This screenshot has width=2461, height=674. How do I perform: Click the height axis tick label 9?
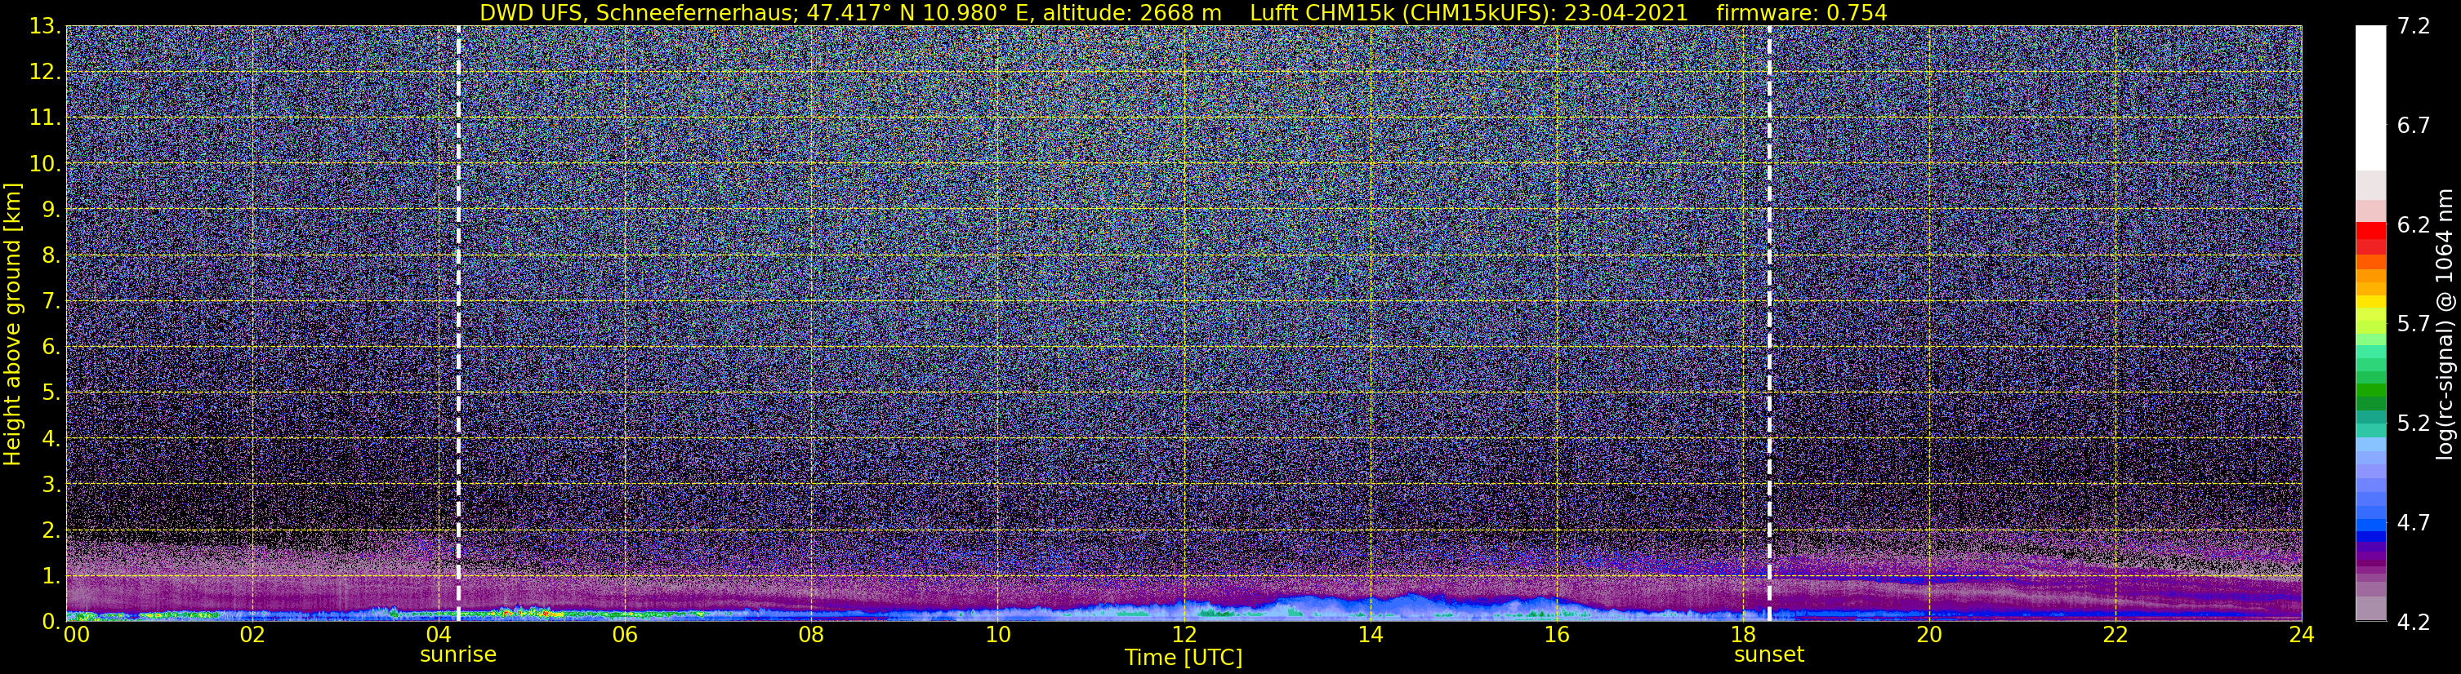pos(51,210)
